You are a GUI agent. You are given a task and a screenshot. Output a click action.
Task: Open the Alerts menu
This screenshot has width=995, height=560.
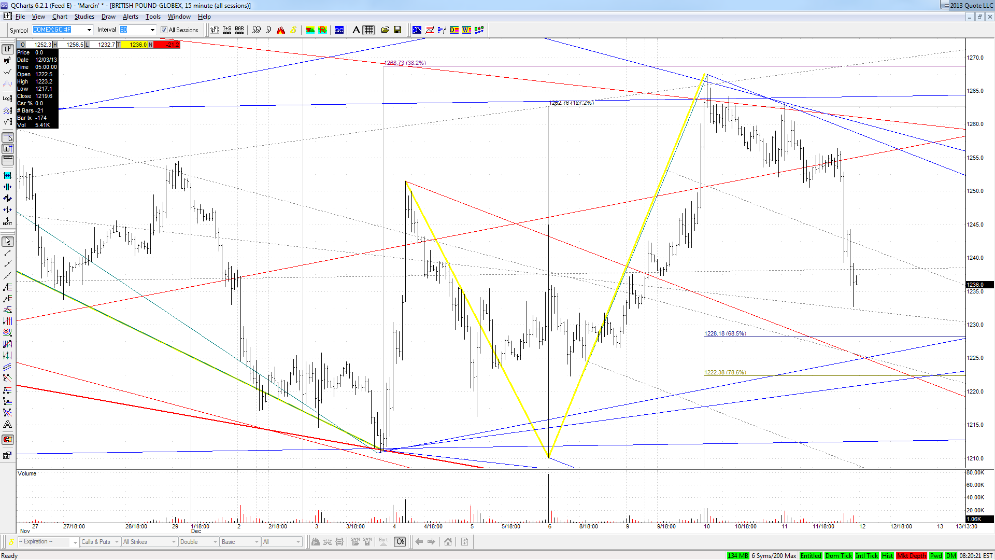click(x=130, y=17)
